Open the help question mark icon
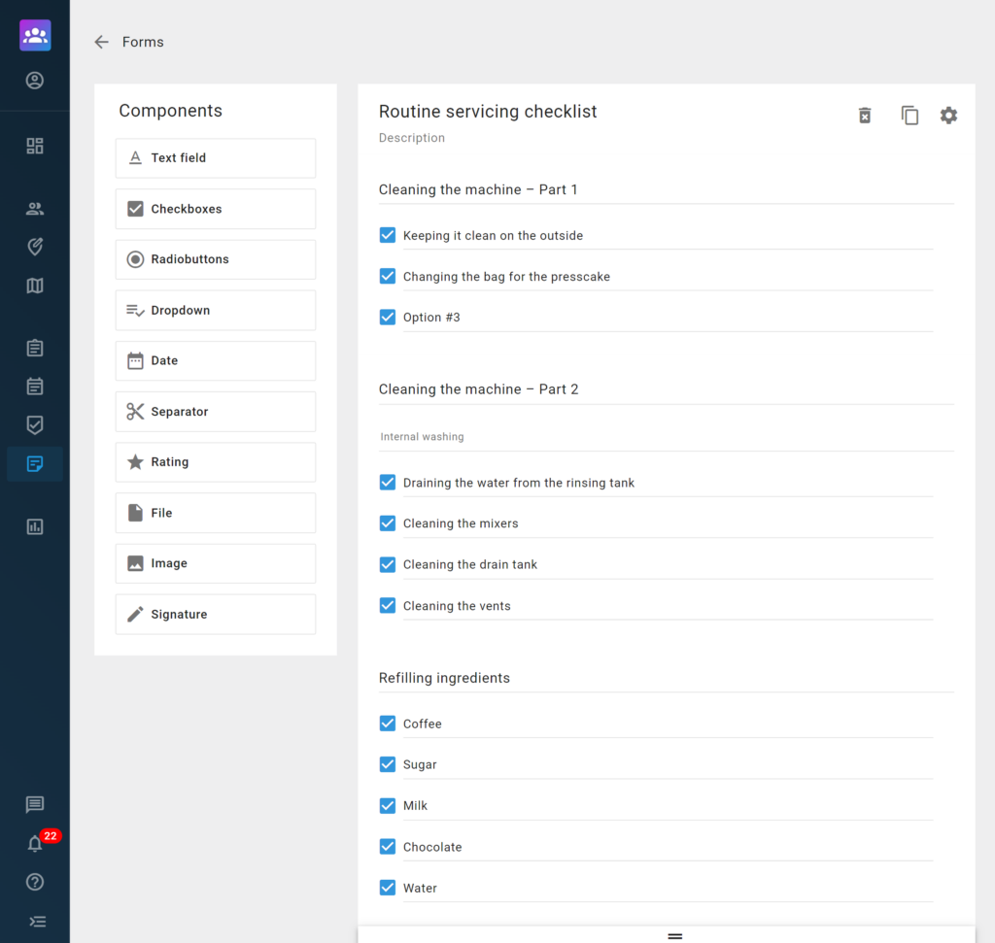 (35, 882)
